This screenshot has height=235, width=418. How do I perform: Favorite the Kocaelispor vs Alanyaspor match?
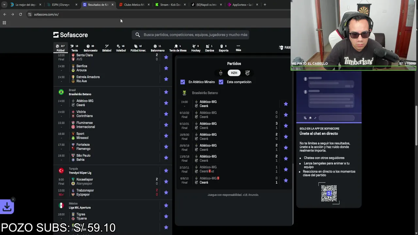[x=166, y=181]
